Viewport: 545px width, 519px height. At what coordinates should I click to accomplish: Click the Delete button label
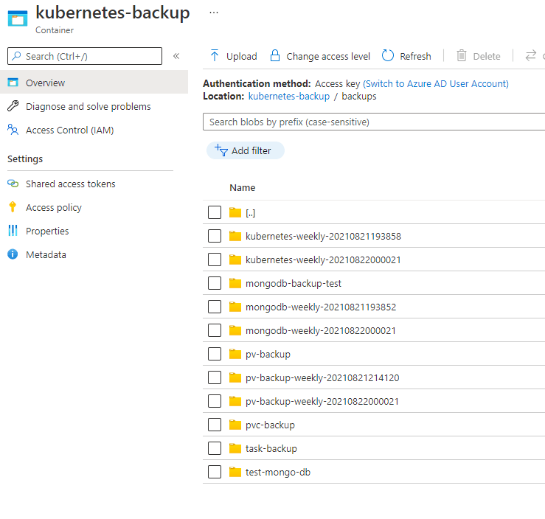tap(487, 56)
